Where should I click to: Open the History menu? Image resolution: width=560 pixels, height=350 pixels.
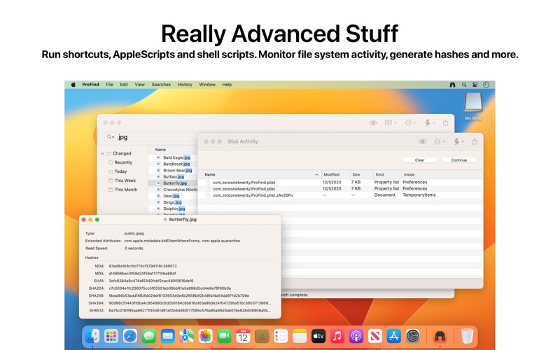pyautogui.click(x=185, y=85)
